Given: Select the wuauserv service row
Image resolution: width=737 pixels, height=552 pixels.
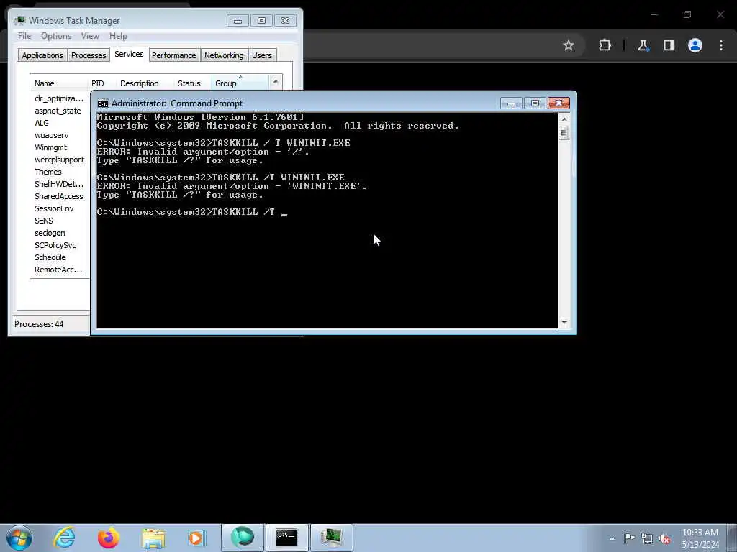Looking at the screenshot, I should tap(59, 135).
